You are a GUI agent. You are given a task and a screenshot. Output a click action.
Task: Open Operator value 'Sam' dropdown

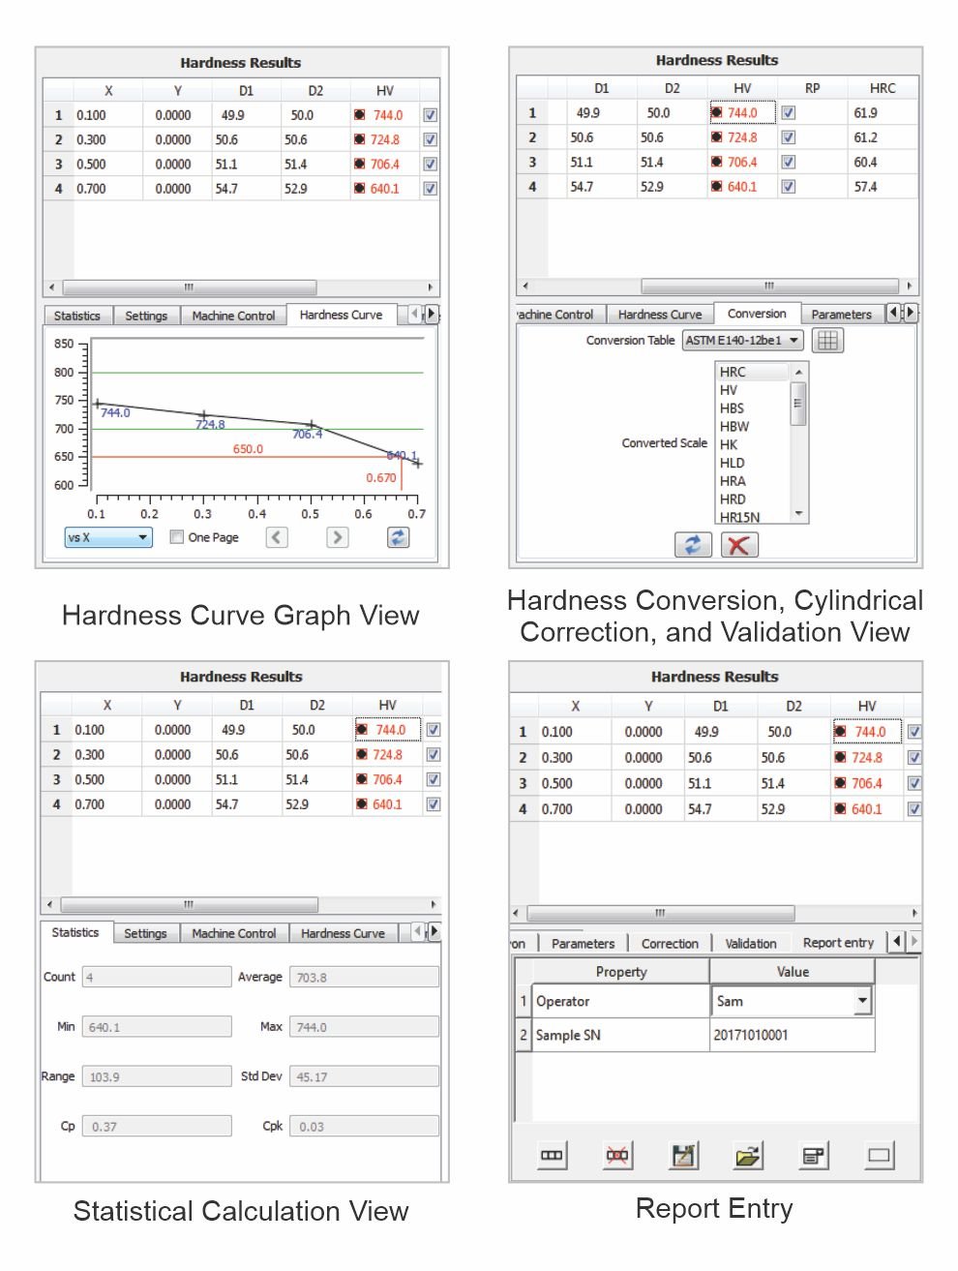click(x=862, y=1001)
